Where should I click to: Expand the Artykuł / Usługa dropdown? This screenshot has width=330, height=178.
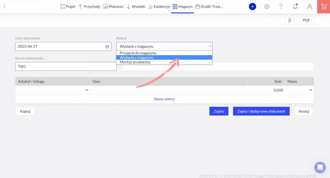tap(86, 90)
